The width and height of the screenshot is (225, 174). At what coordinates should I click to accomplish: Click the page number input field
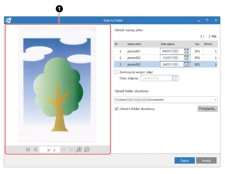pos(49,150)
